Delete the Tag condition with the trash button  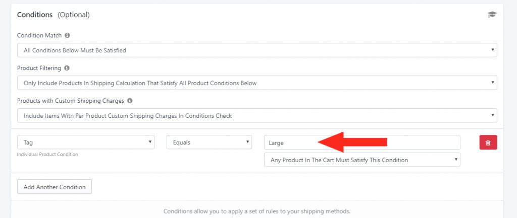tap(488, 142)
